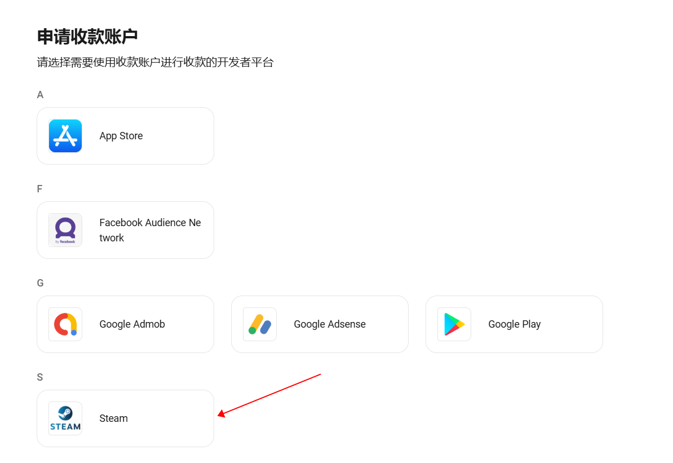Image resolution: width=673 pixels, height=463 pixels.
Task: Choose the Google Admob logo icon
Action: (65, 324)
